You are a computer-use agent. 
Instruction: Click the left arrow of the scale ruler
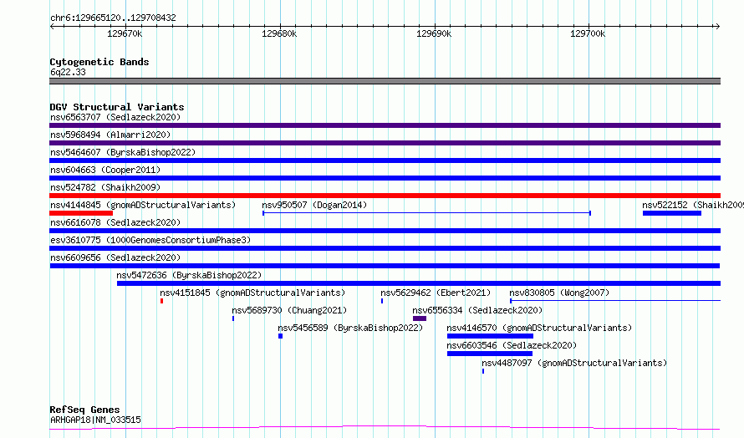click(52, 26)
